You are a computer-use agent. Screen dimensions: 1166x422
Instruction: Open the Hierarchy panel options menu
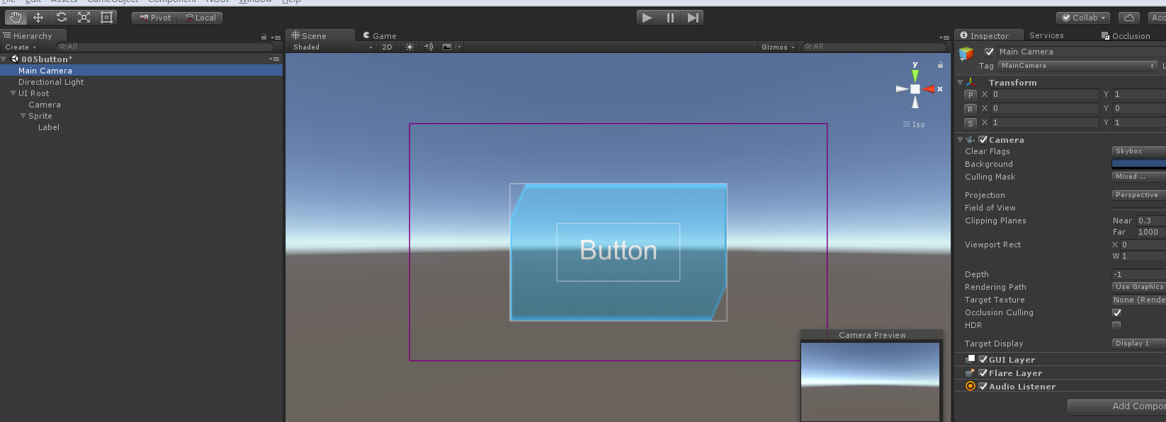[276, 37]
